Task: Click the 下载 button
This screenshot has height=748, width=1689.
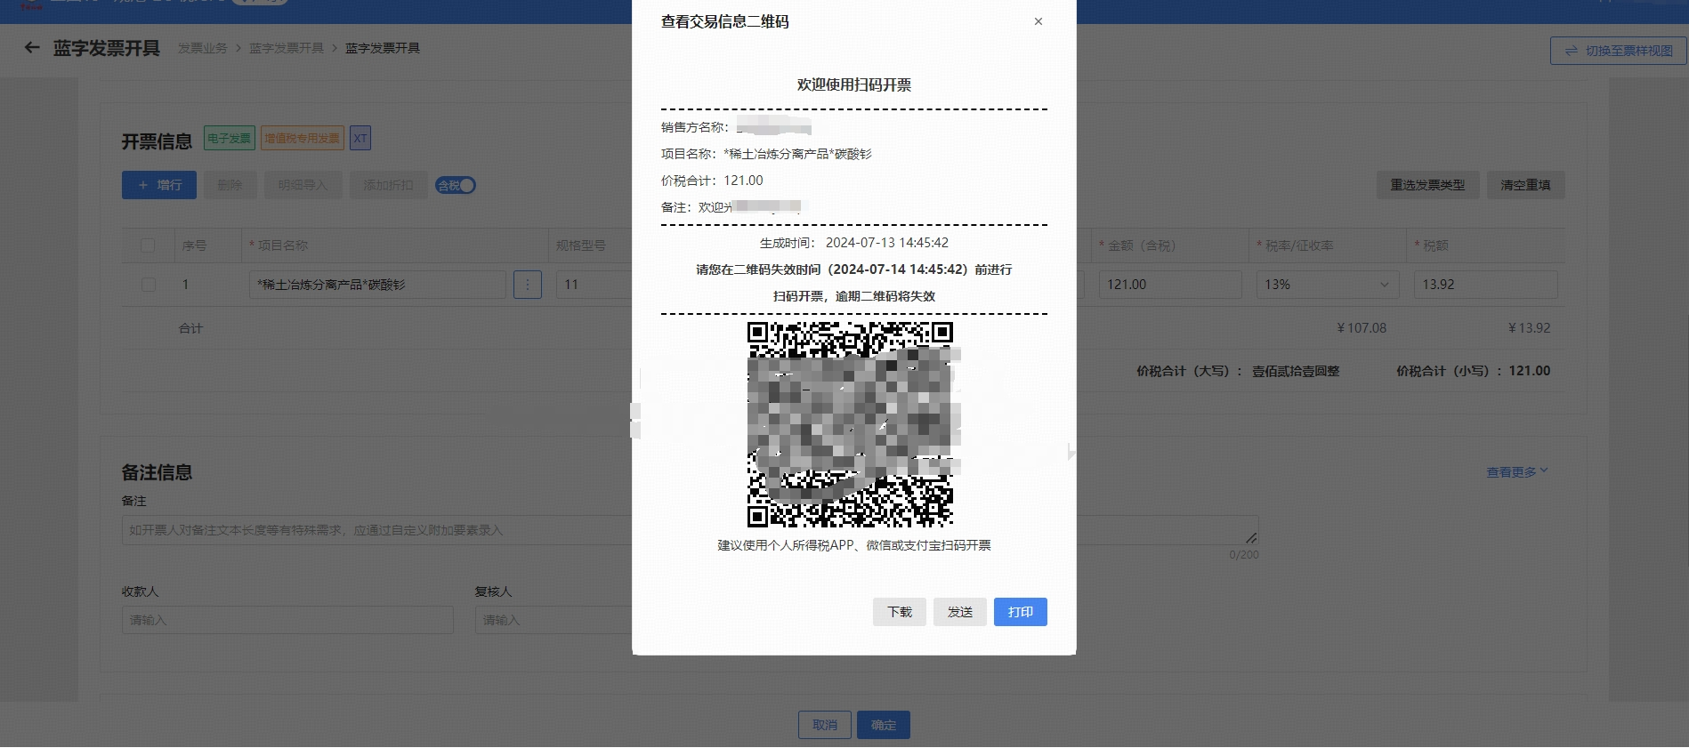Action: 900,612
